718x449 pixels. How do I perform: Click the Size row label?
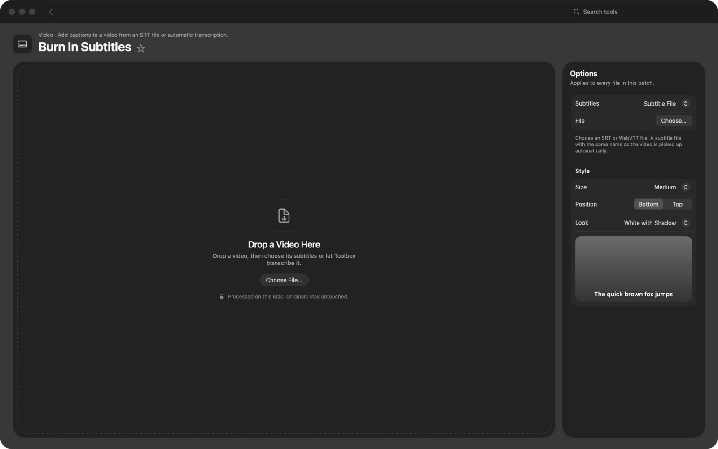click(581, 187)
